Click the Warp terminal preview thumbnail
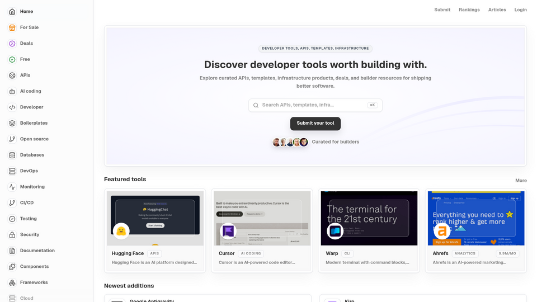 click(x=369, y=218)
